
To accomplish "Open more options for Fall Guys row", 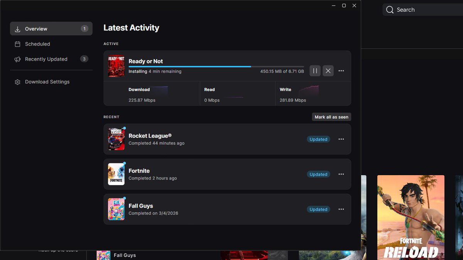I will pos(341,209).
